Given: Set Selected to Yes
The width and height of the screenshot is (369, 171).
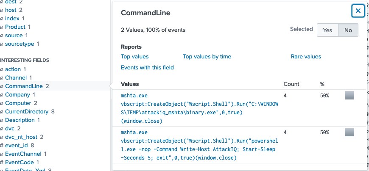Looking at the screenshot, I should coord(327,30).
